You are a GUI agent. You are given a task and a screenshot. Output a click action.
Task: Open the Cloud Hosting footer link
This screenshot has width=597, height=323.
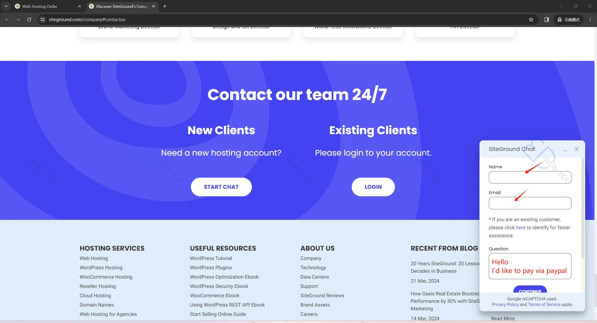95,295
